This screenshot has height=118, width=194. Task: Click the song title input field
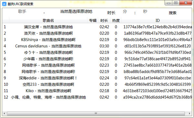click(x=76, y=12)
